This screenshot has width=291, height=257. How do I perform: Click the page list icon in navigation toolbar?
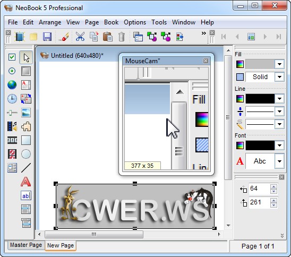pos(251,37)
